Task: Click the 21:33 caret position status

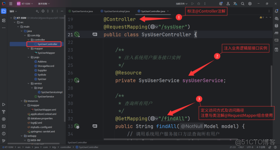Action: click(x=233, y=147)
